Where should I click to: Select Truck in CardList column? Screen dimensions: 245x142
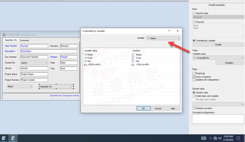(x=138, y=58)
